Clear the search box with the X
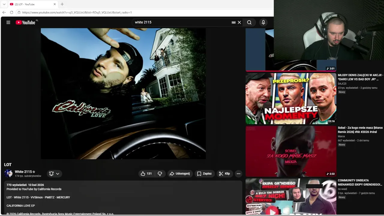This screenshot has height=216, width=384. (239, 22)
